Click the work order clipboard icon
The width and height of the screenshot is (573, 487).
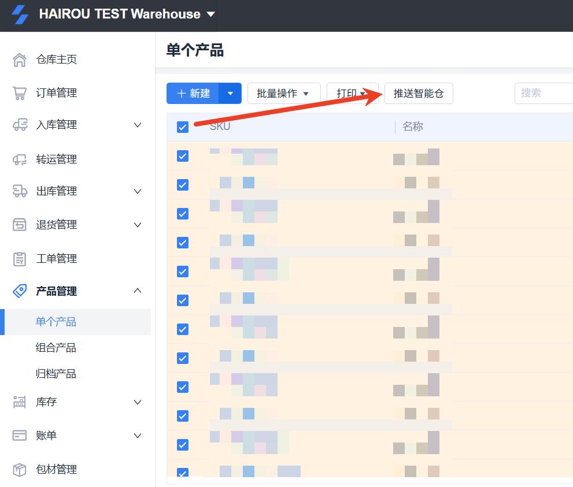20,259
